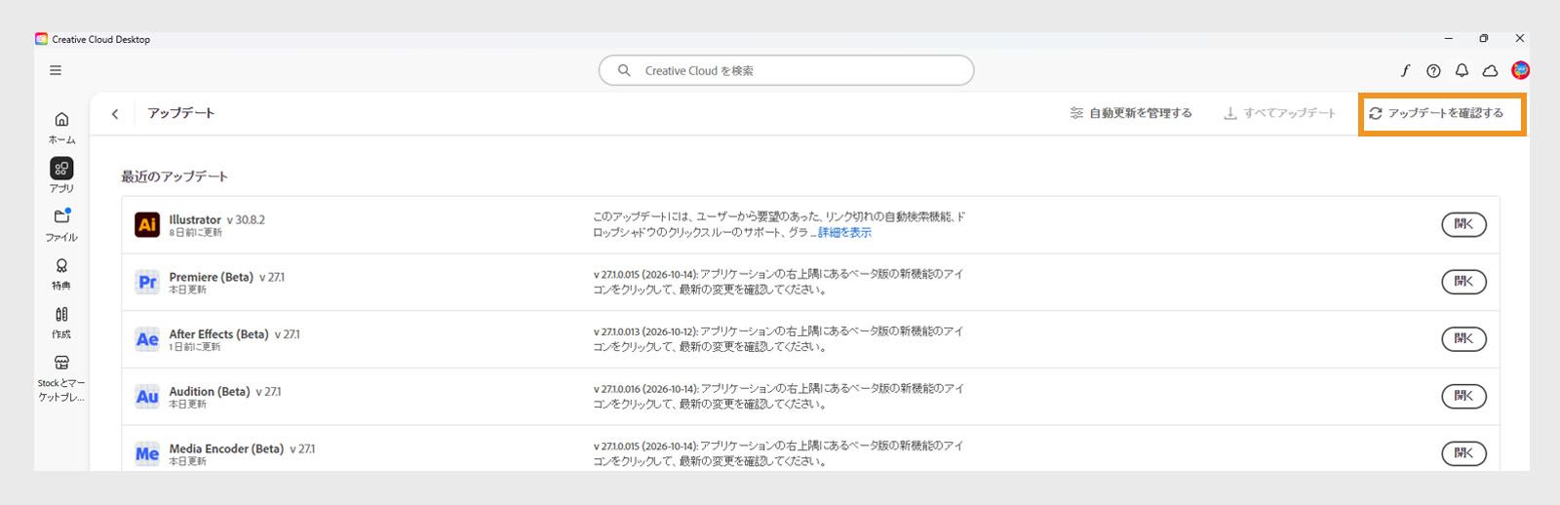This screenshot has height=505, width=1560.
Task: Click the Illustrator app icon
Action: (x=147, y=224)
